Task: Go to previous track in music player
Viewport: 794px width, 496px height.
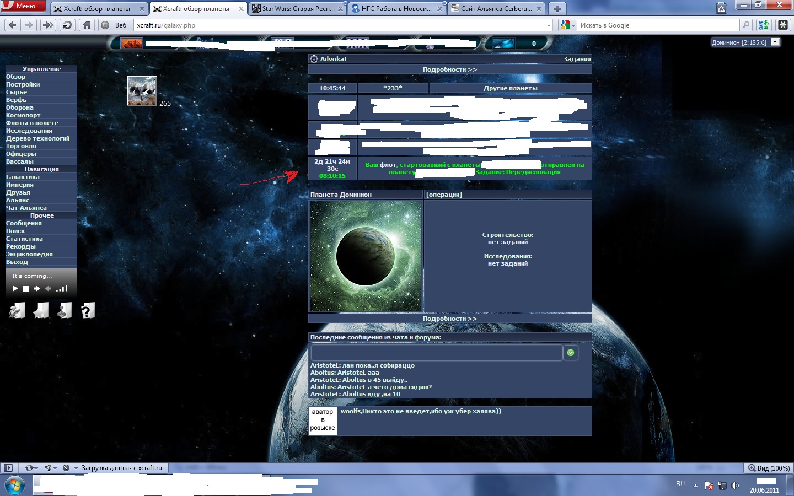Action: (x=49, y=289)
